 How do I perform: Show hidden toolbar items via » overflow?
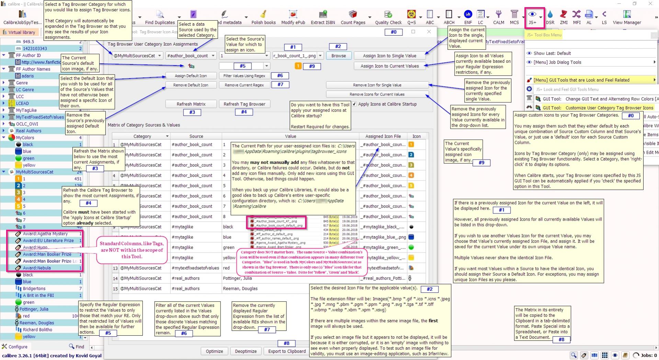coord(656,17)
